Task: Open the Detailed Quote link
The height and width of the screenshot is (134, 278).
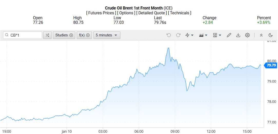Action: click(151, 13)
